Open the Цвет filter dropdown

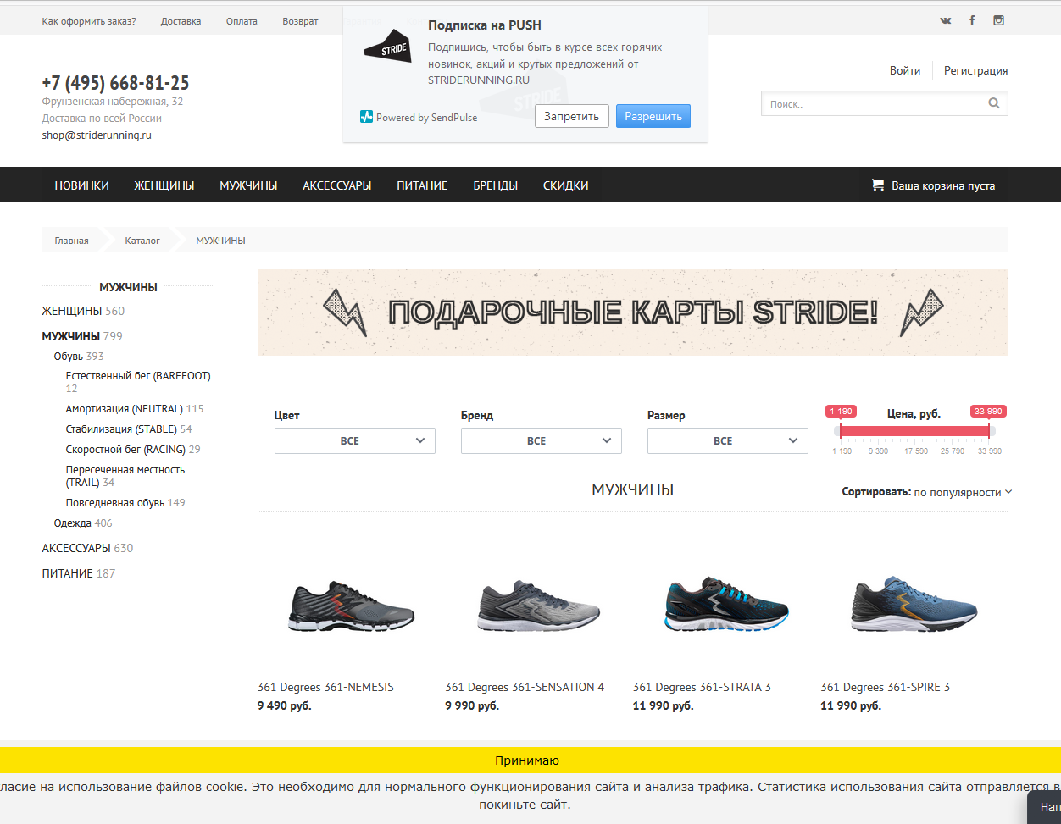[x=355, y=440]
